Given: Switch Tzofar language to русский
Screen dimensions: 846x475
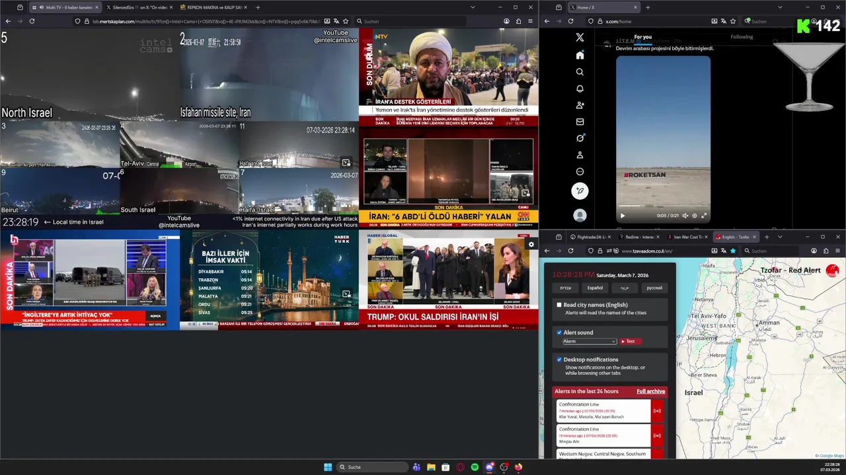Looking at the screenshot, I should coord(654,288).
